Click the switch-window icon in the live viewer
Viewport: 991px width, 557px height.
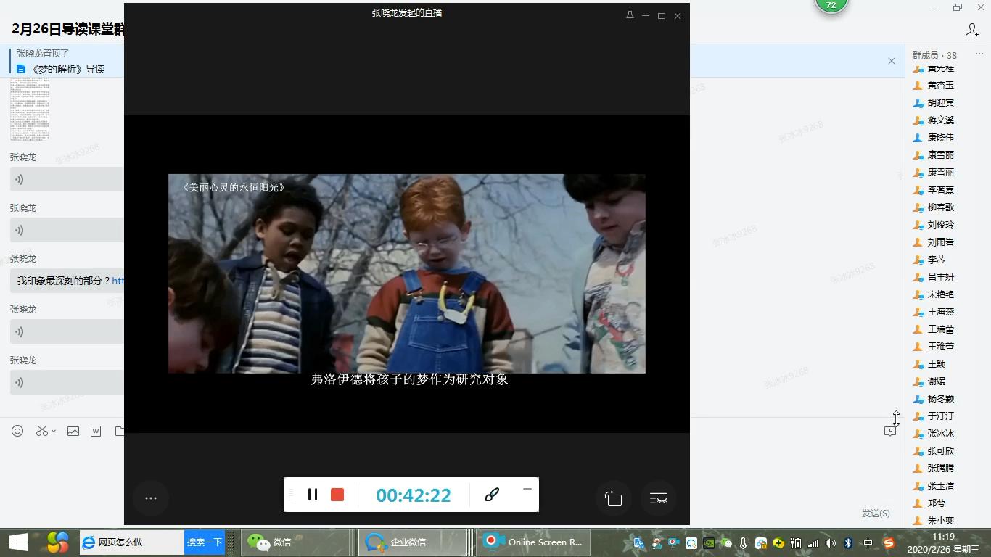(614, 498)
